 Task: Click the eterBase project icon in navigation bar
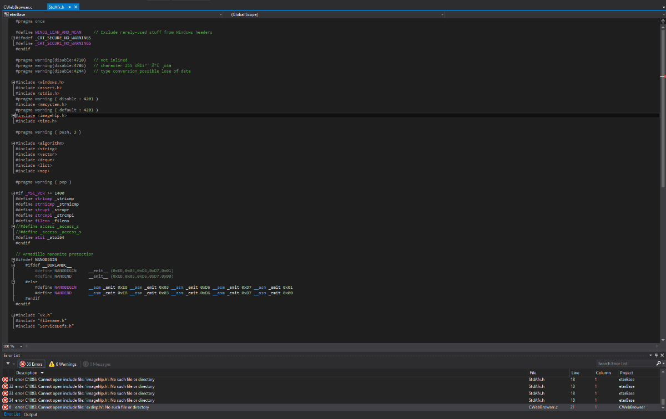pos(6,14)
